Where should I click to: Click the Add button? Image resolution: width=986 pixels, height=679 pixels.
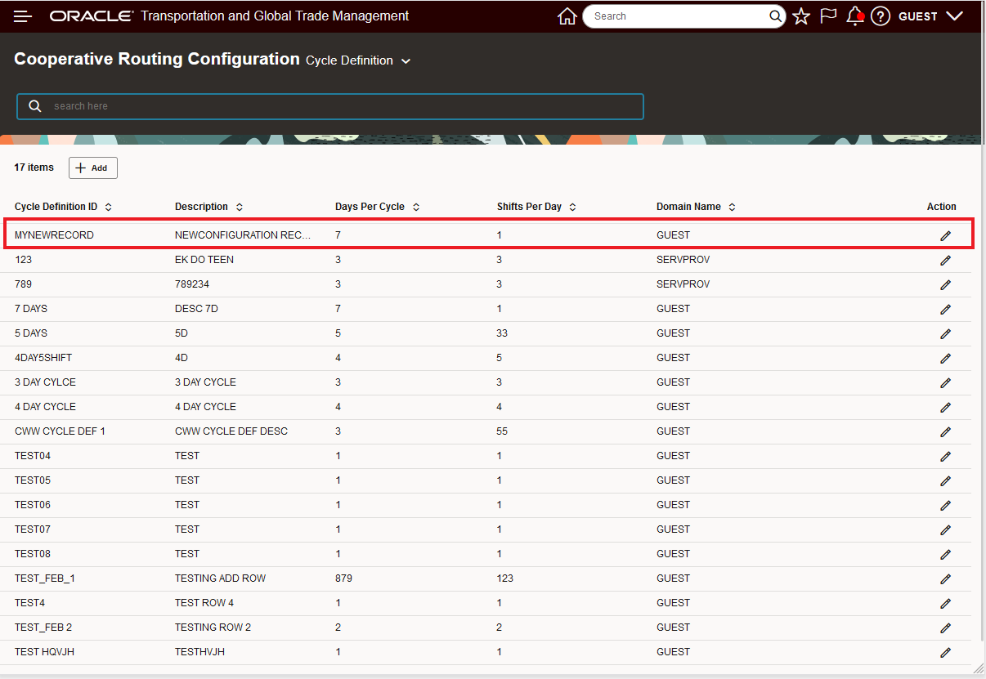pyautogui.click(x=92, y=168)
